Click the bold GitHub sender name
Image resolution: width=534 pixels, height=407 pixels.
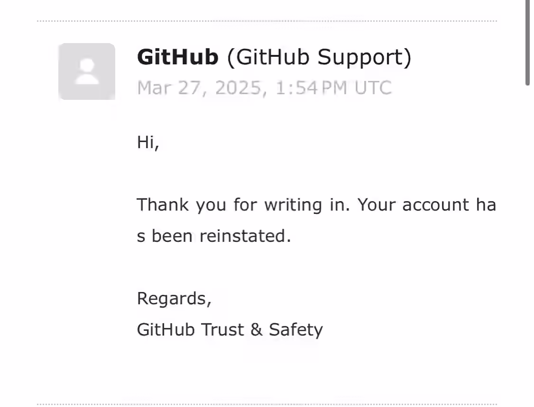click(x=177, y=57)
